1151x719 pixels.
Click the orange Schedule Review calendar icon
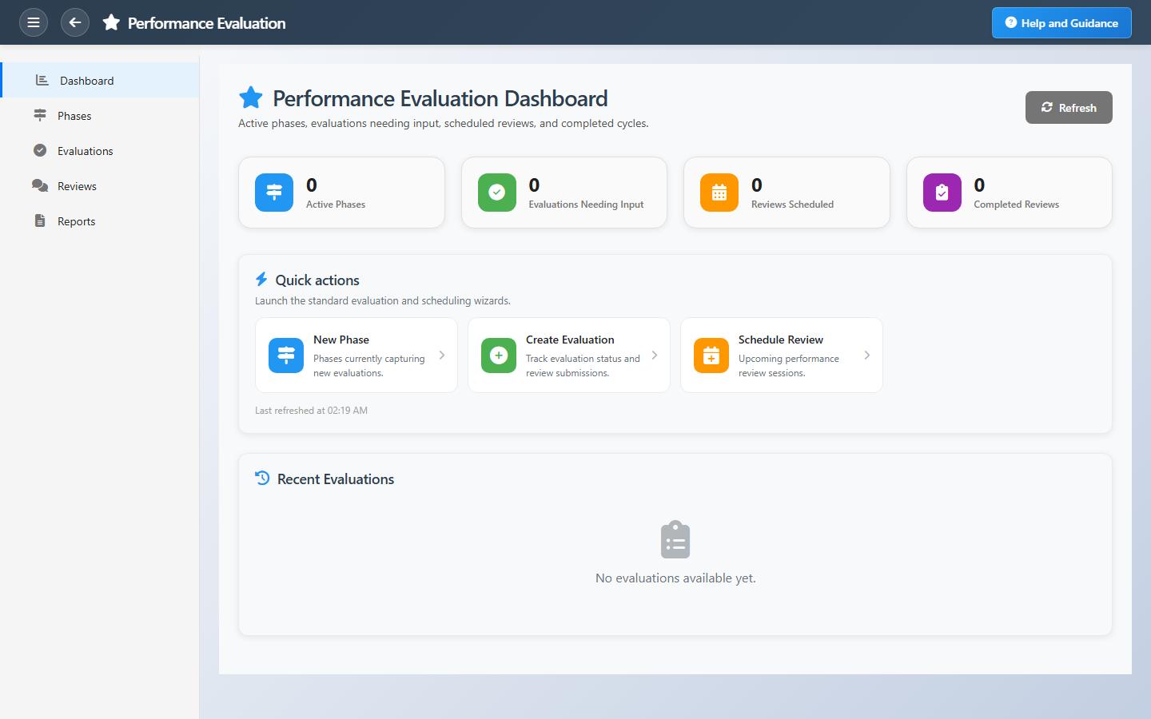click(x=711, y=356)
